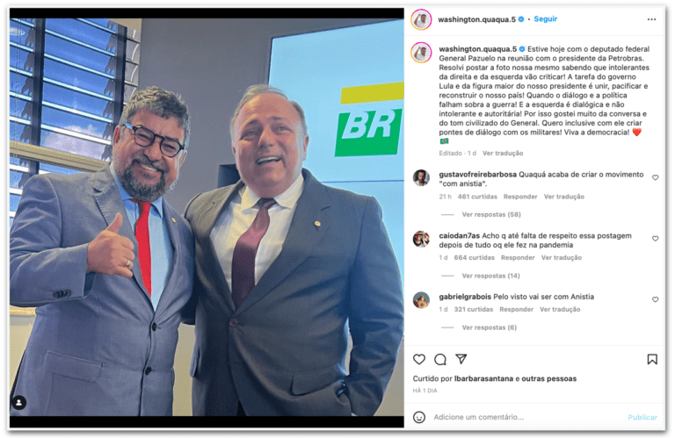
Task: Open washington.quaqua.5 header profile picture
Action: [x=421, y=20]
